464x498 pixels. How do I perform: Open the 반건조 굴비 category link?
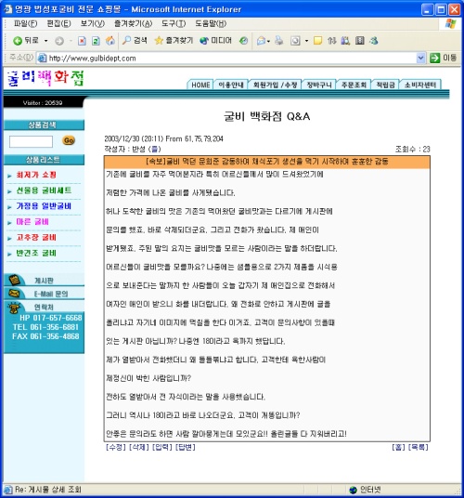pyautogui.click(x=36, y=253)
